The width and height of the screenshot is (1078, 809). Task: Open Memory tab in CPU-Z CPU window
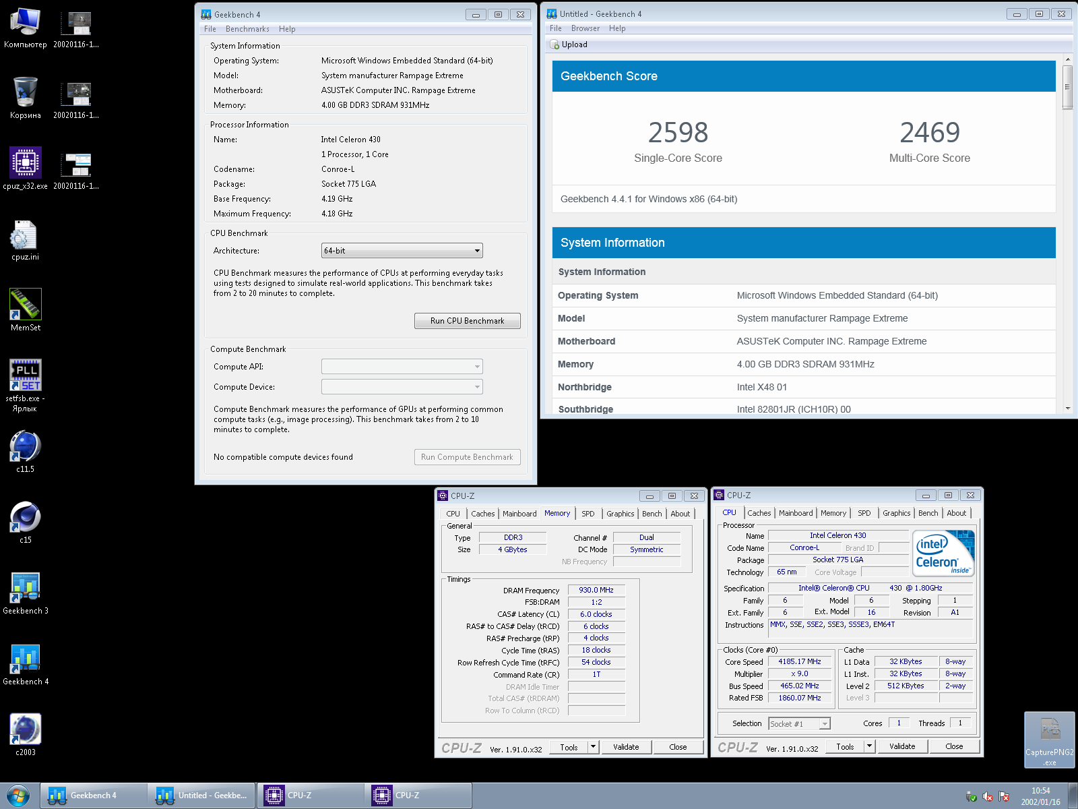click(833, 513)
